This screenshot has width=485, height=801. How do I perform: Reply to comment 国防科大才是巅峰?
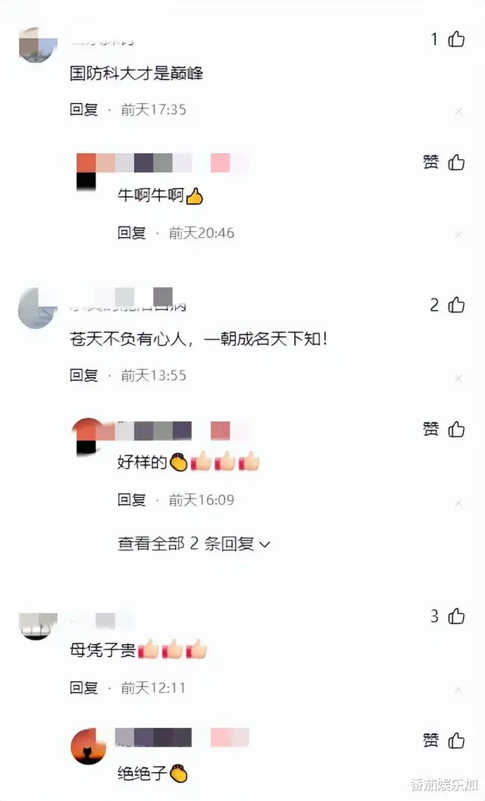click(83, 109)
